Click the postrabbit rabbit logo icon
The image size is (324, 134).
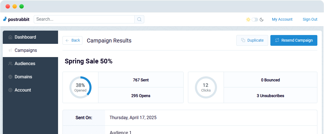pyautogui.click(x=5, y=19)
